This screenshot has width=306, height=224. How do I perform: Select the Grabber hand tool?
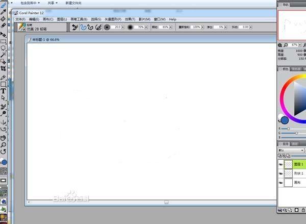(3, 137)
